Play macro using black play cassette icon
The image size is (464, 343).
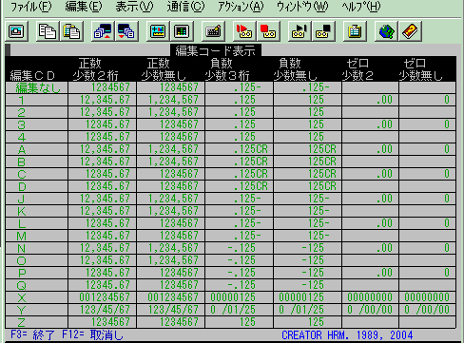click(x=300, y=31)
